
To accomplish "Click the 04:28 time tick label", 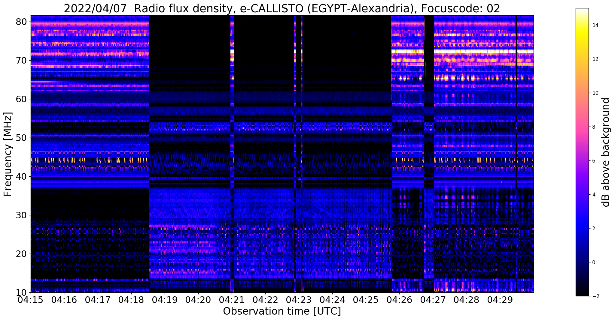I will 466,300.
